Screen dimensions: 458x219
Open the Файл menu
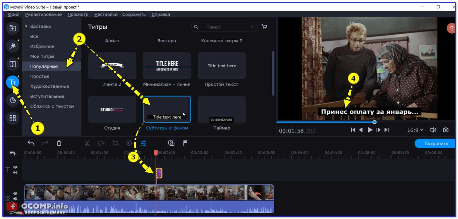click(x=14, y=14)
